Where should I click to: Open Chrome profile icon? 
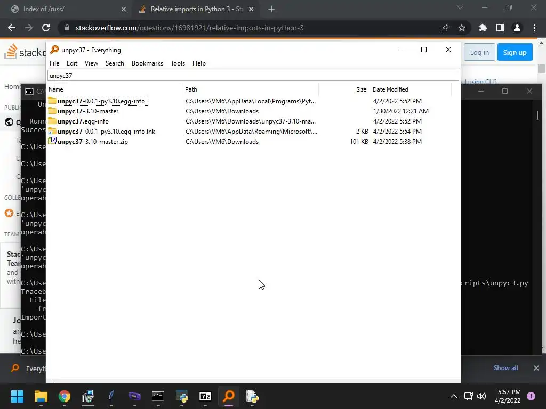517,28
